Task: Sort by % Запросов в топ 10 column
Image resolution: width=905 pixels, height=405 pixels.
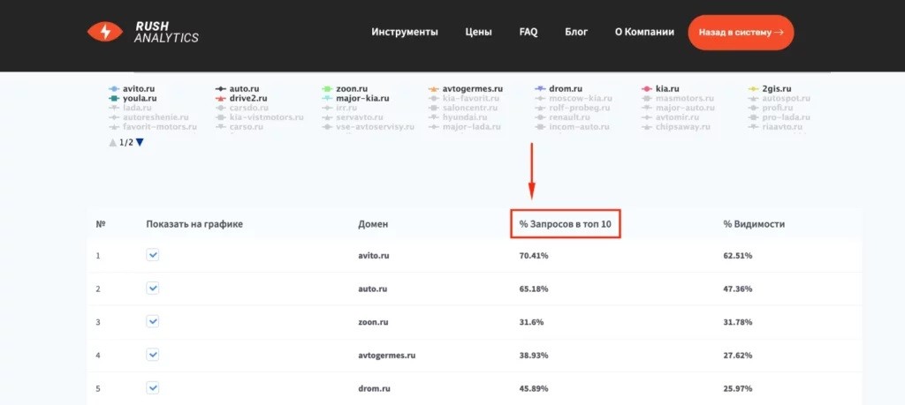Action: [565, 224]
